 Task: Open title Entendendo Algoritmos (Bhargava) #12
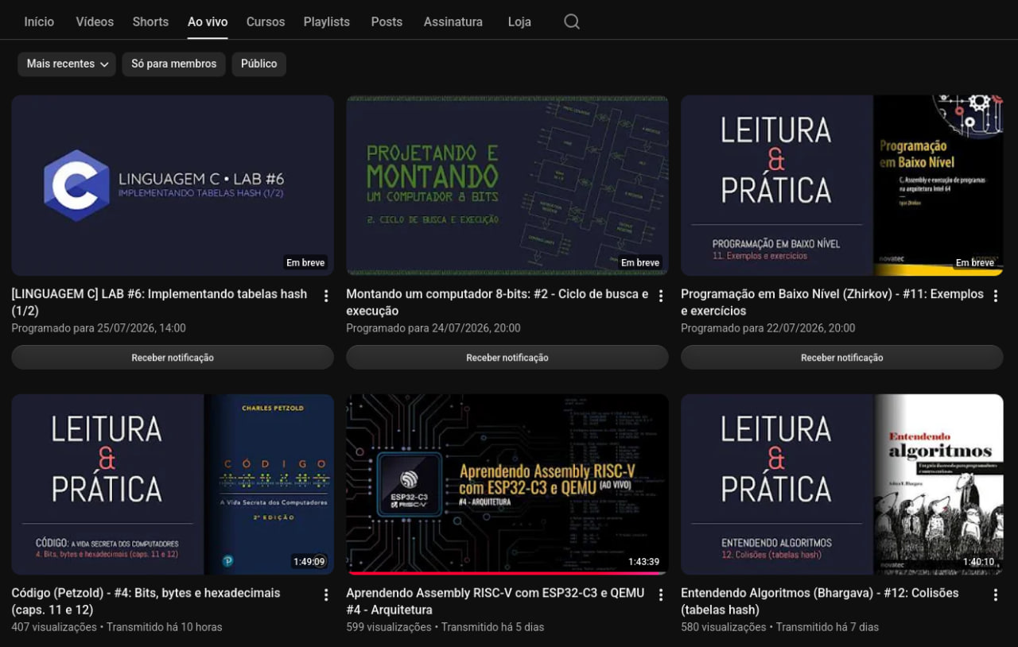(x=820, y=601)
